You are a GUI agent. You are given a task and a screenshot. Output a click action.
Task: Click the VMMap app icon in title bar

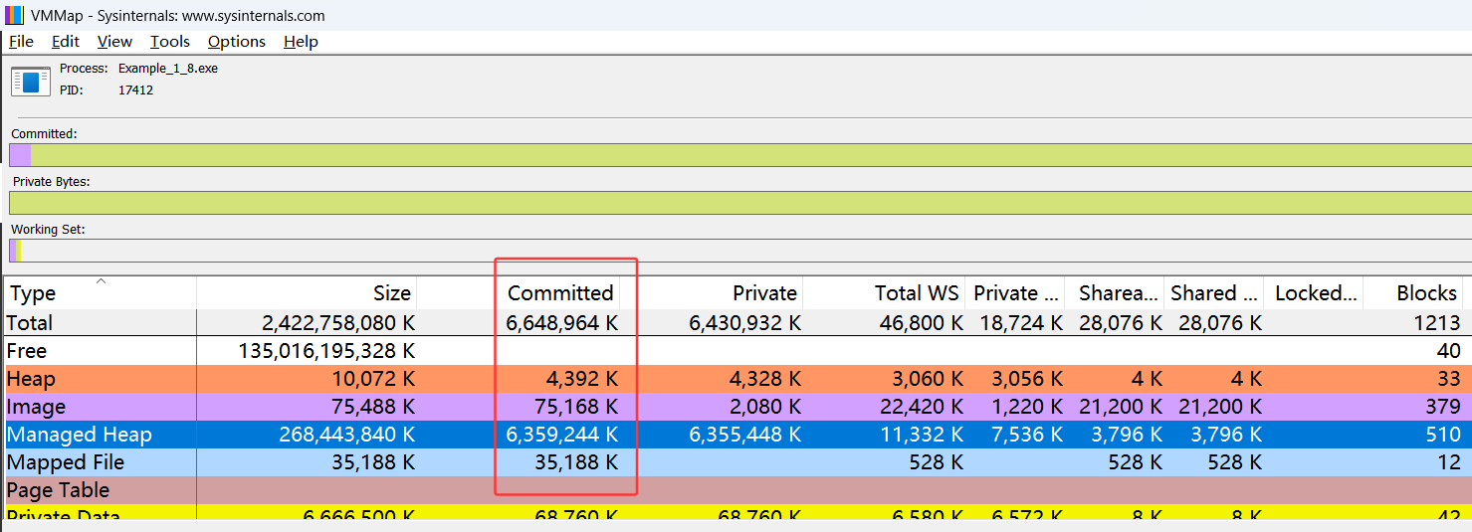click(x=14, y=16)
